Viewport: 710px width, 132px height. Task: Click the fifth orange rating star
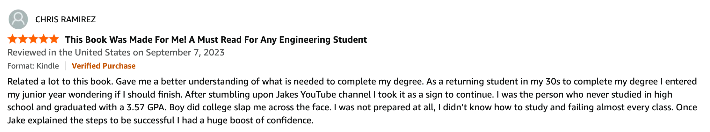(x=54, y=39)
